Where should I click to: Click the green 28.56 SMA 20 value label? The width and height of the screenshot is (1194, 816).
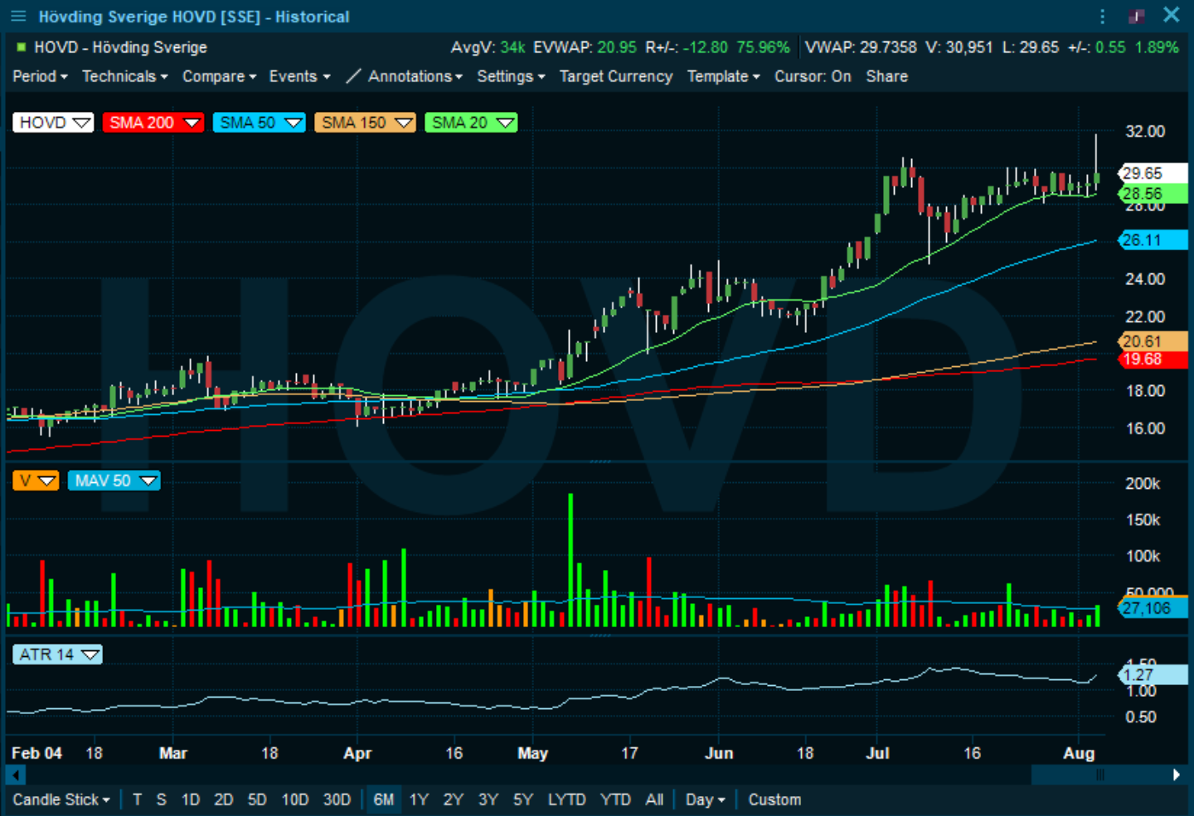[1153, 194]
